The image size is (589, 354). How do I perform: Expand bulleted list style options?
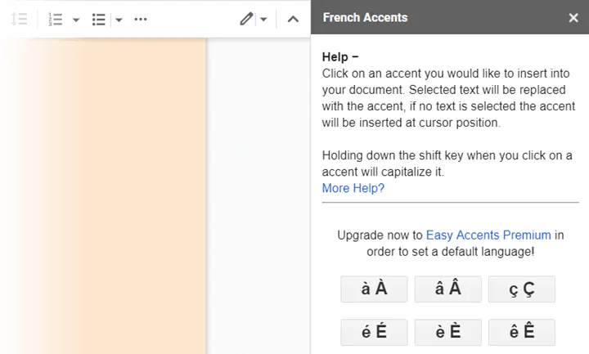click(x=119, y=20)
